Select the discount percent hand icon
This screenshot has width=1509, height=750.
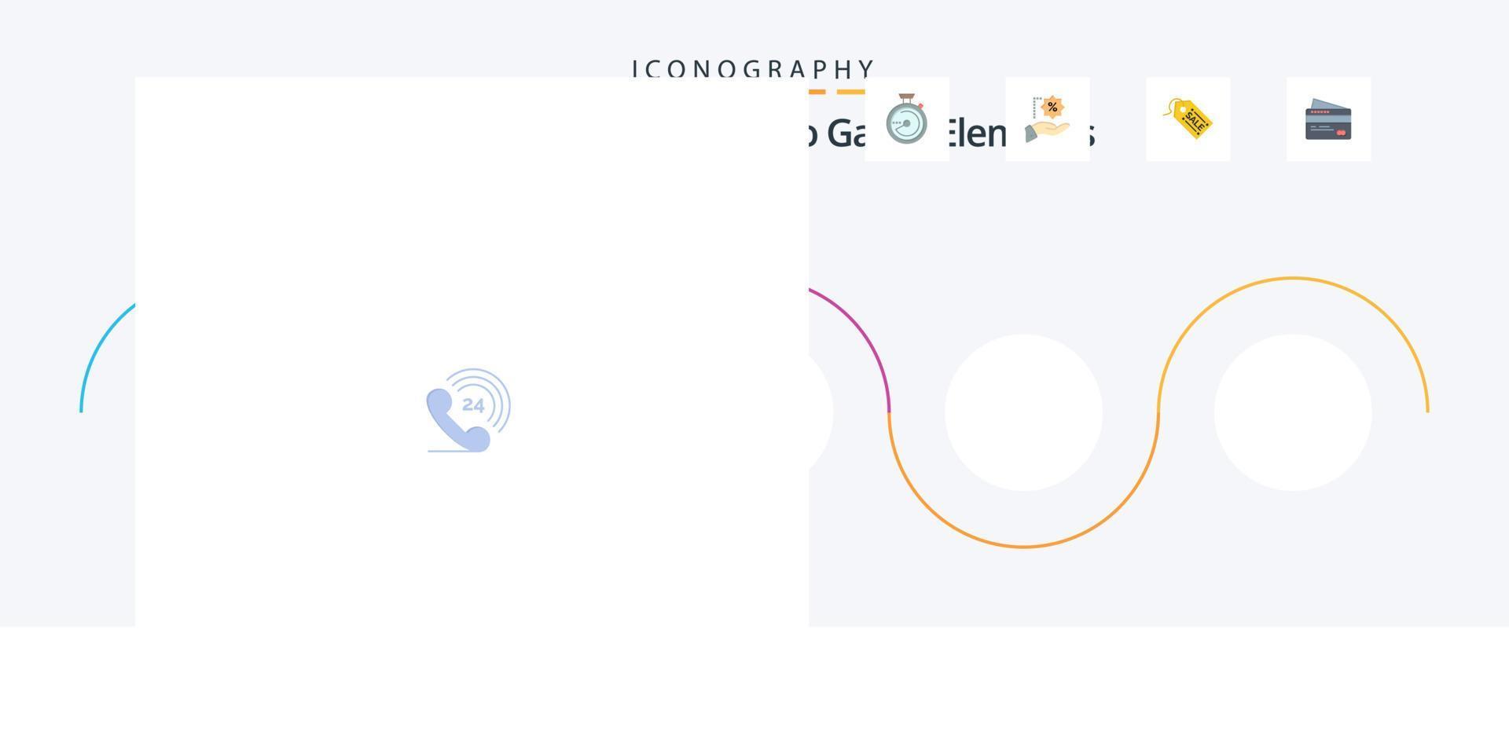pyautogui.click(x=1048, y=119)
